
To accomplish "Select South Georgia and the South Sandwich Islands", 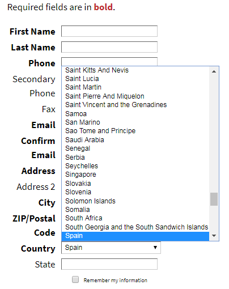I will pyautogui.click(x=135, y=227).
